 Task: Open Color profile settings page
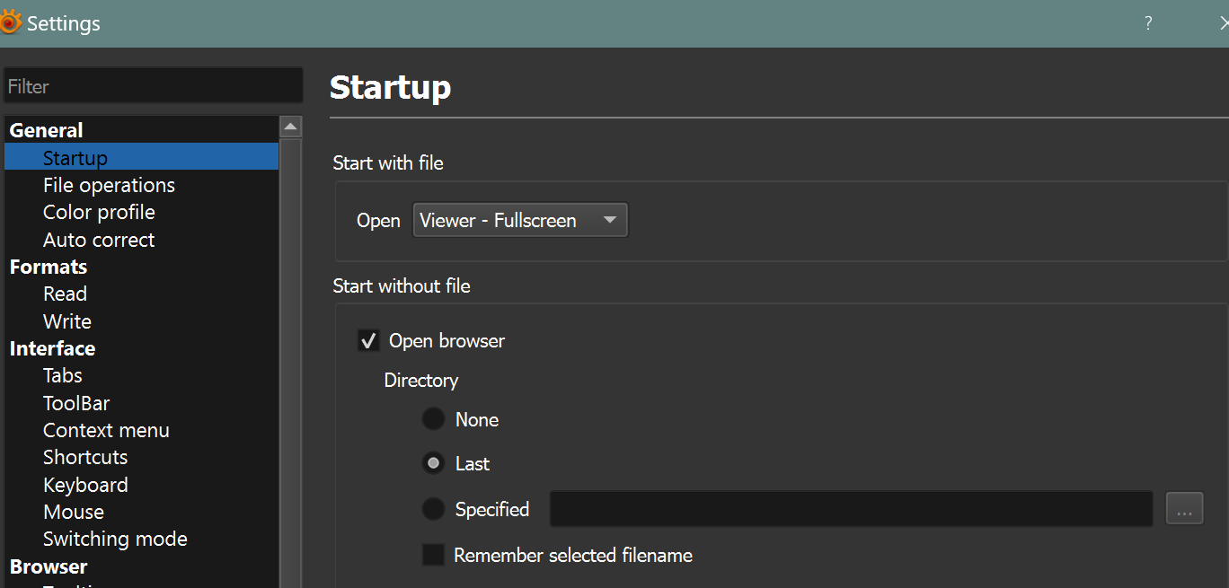(99, 212)
